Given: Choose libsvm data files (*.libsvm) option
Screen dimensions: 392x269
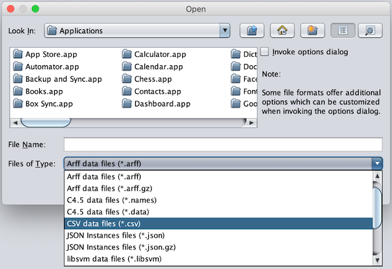Looking at the screenshot, I should point(218,259).
